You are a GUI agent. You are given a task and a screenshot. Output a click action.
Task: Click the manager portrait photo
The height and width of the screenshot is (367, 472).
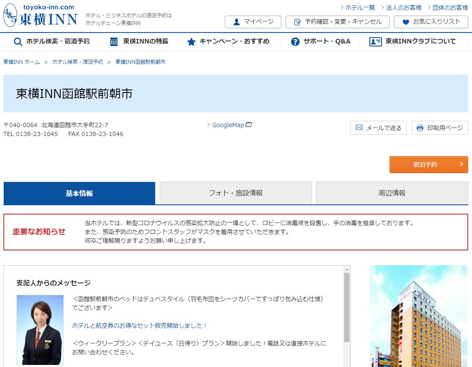point(40,330)
